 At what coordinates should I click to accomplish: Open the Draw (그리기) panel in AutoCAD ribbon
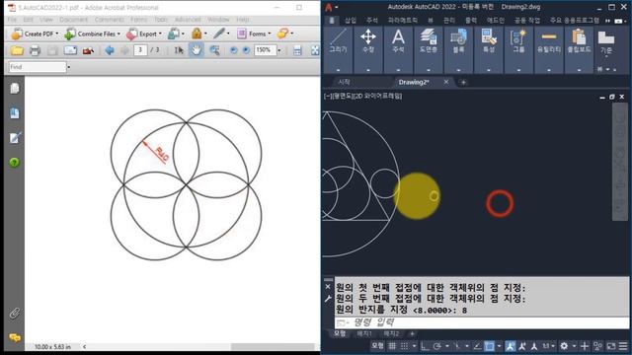338,49
